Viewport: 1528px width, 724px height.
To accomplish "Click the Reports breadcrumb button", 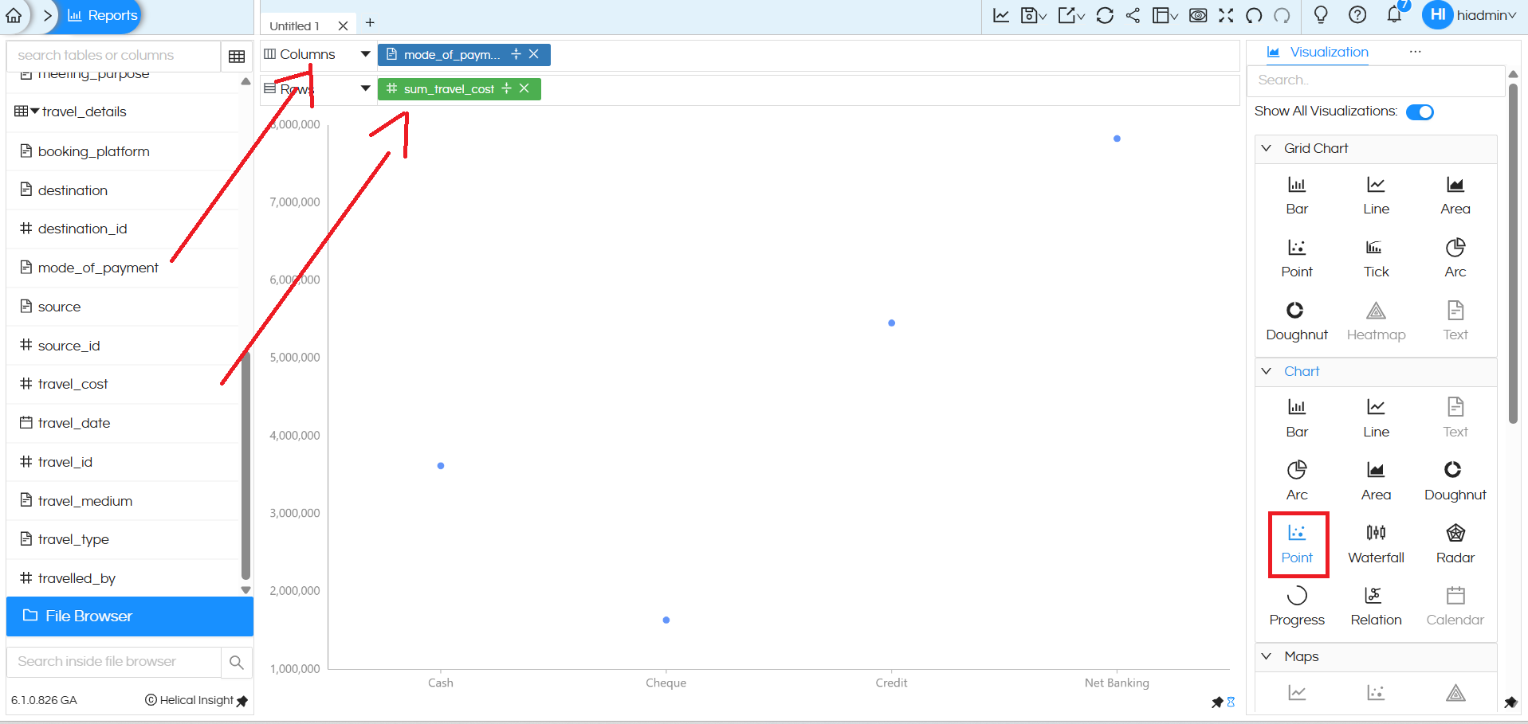I will (x=102, y=15).
